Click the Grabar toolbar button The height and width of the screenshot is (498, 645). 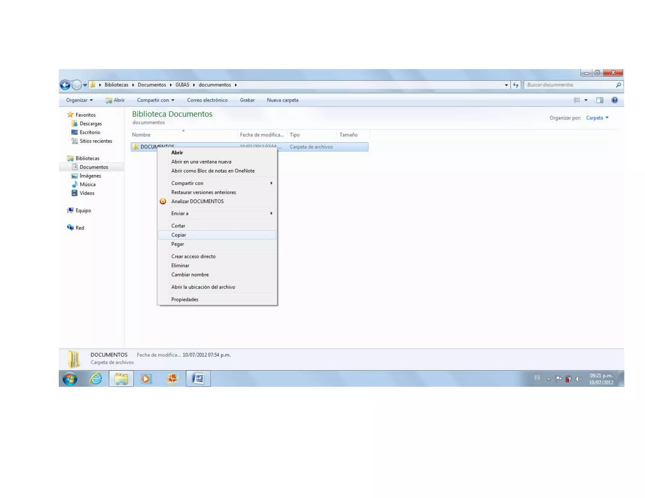247,100
